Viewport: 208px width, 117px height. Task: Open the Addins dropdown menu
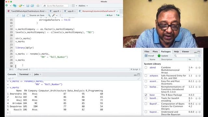click(83, 6)
